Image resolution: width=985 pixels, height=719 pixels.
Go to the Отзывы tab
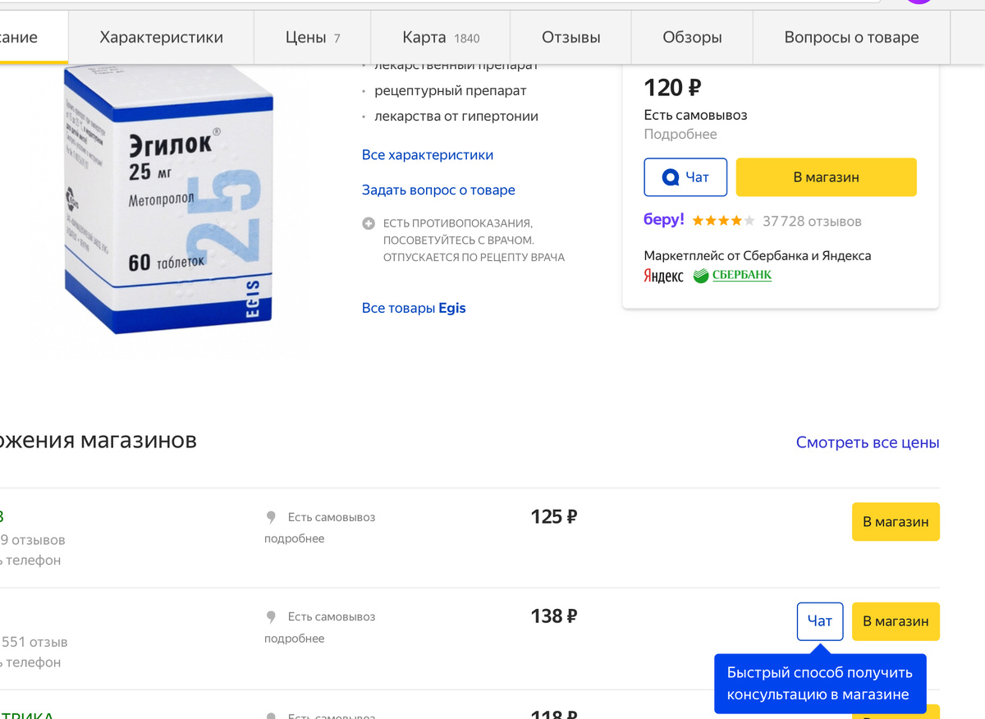tap(571, 37)
